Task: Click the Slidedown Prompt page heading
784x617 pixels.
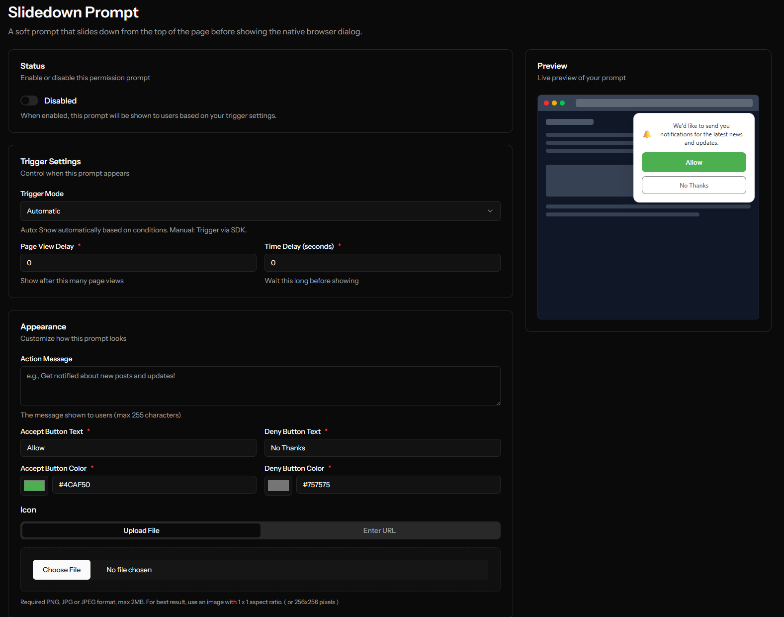Action: tap(73, 12)
